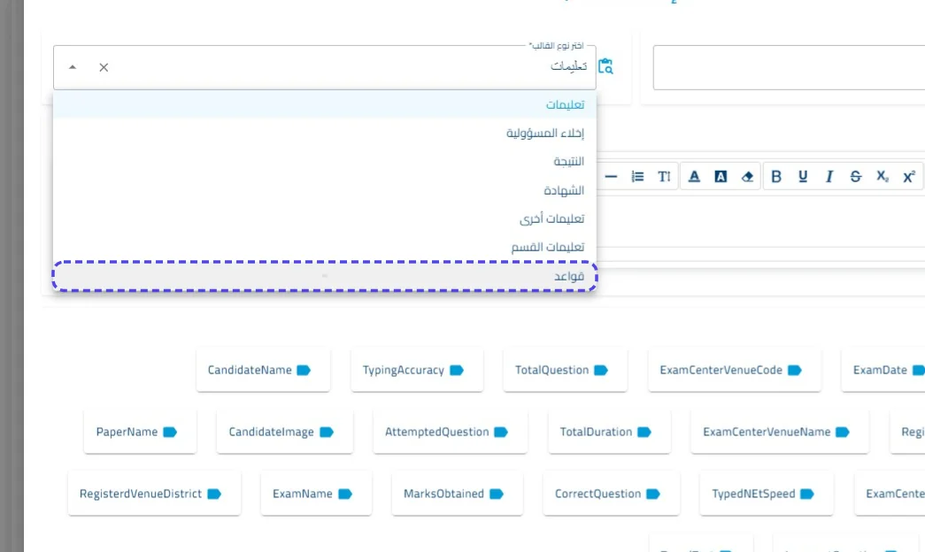Apply subscript formatting
925x552 pixels.
[x=883, y=176]
